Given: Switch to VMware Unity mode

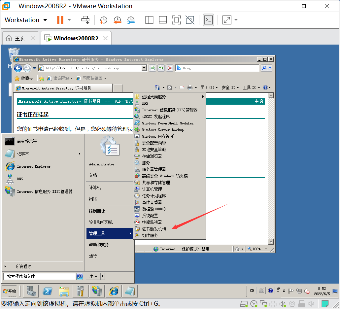Looking at the screenshot, I should 190,20.
